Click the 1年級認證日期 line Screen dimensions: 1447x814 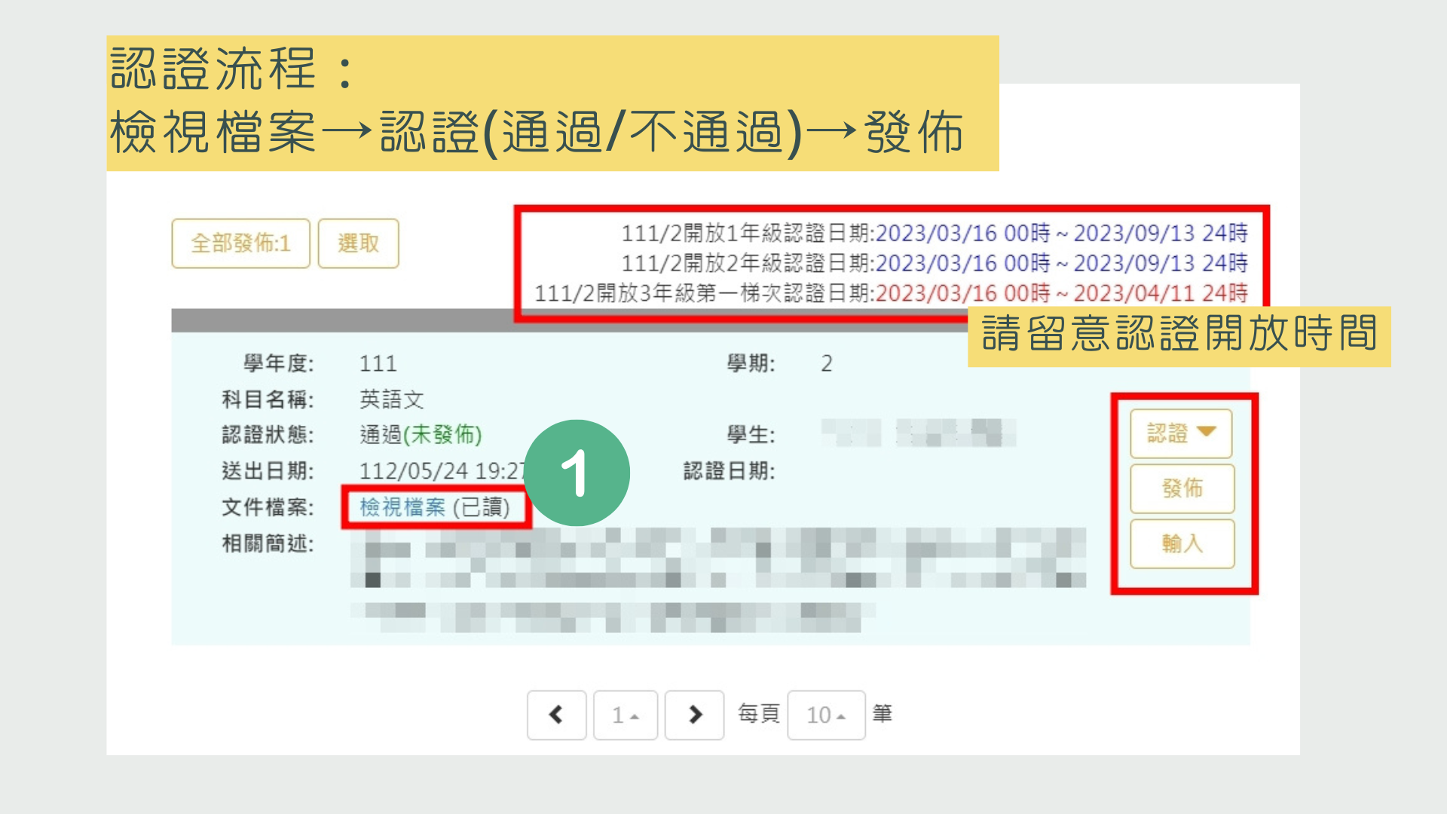point(935,233)
